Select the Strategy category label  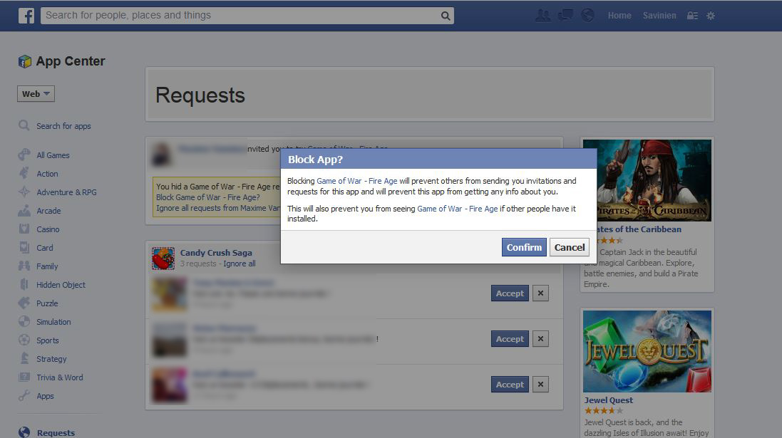pyautogui.click(x=51, y=359)
